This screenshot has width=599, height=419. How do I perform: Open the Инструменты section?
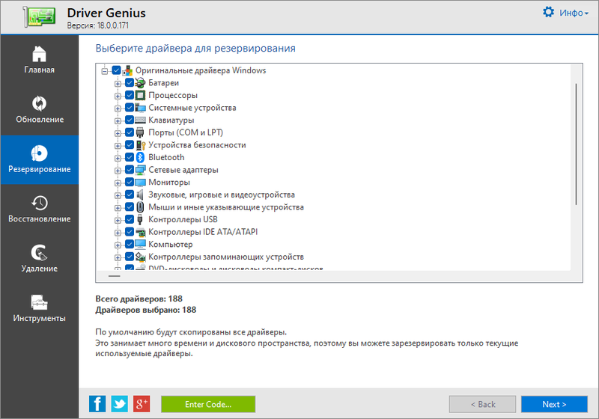coord(39,308)
